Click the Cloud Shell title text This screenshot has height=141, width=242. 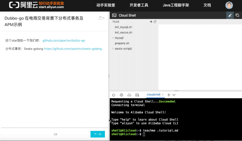127,15
